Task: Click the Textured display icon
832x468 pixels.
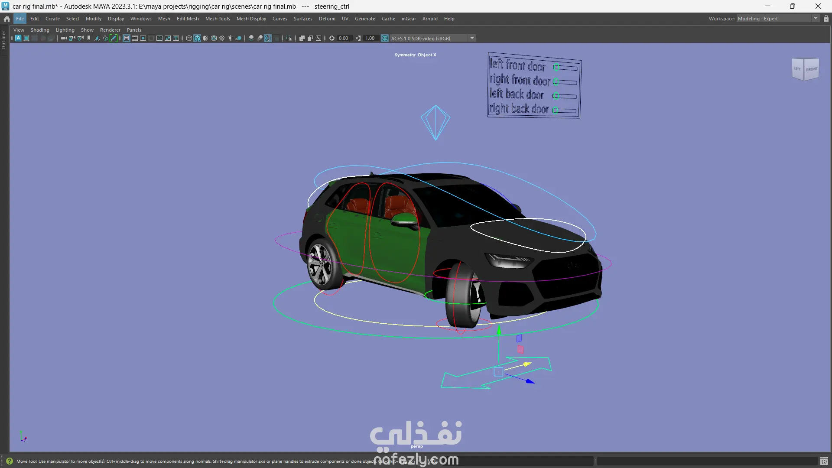Action: [222, 38]
